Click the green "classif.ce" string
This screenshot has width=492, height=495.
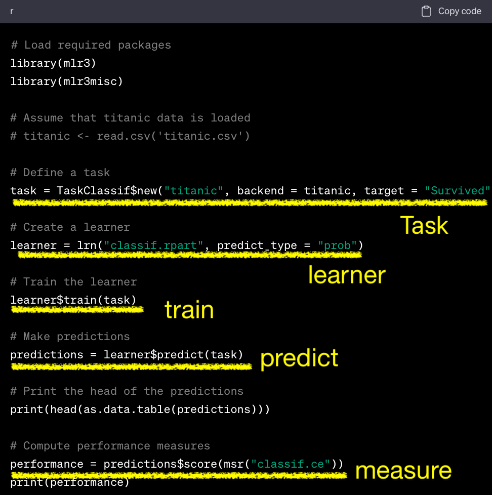[x=291, y=464]
